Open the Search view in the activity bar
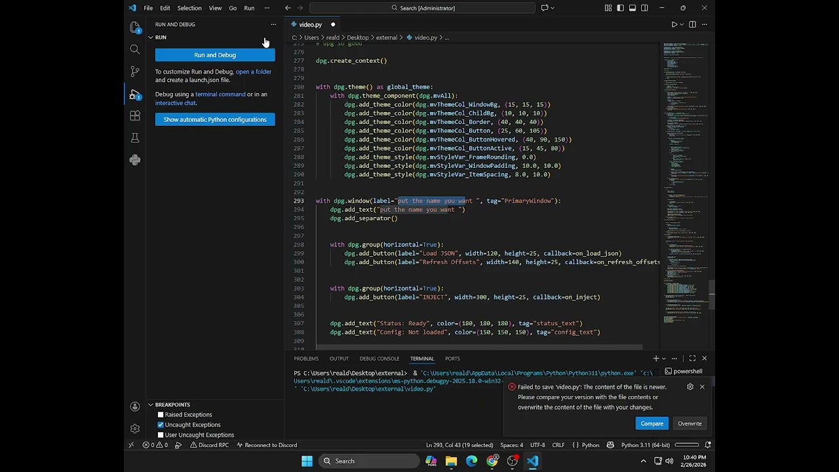Screen dimensions: 839x472 coord(134,49)
